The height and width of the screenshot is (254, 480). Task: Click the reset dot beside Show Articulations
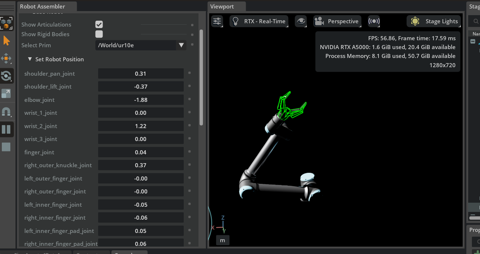coord(192,25)
